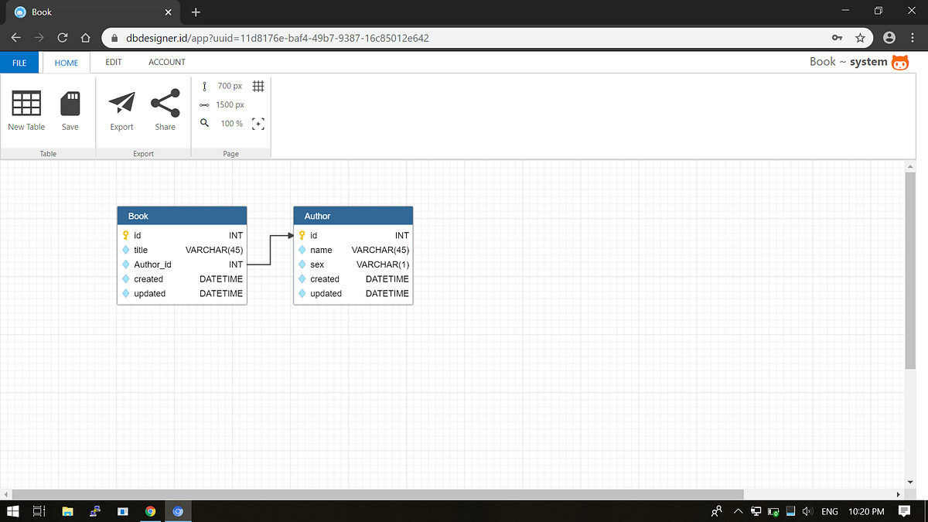Image resolution: width=928 pixels, height=522 pixels.
Task: Click the diamond icon beside Book title
Action: coord(126,250)
